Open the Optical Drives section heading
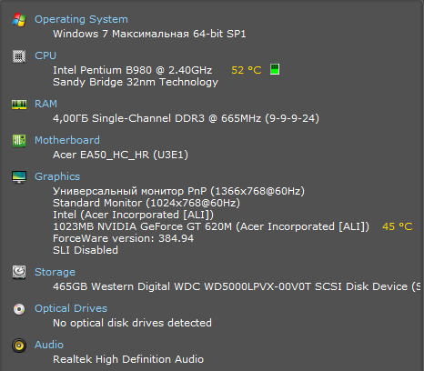 (71, 308)
